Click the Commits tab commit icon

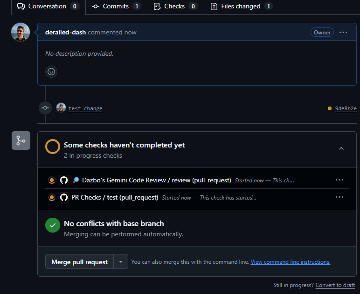(96, 7)
